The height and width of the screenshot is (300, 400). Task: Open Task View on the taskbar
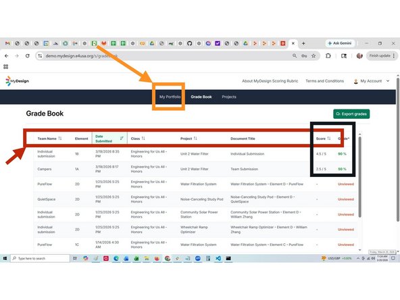pos(75,258)
